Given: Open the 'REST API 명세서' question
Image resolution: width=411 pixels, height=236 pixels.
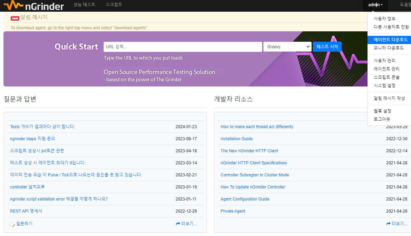Looking at the screenshot, I should point(26,211).
